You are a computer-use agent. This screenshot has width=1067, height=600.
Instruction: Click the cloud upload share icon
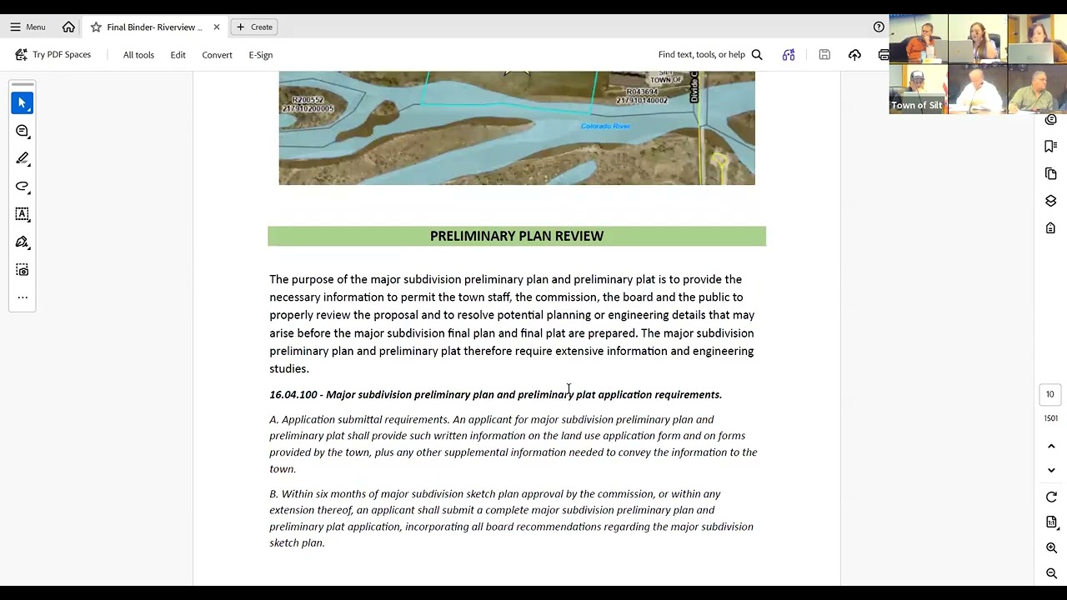pos(854,55)
